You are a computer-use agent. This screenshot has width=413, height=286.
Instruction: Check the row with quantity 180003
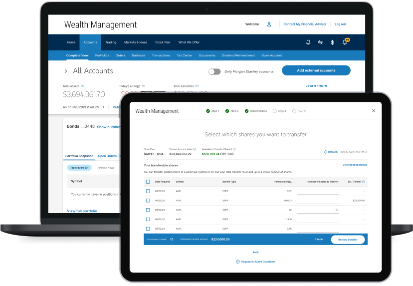coord(148,201)
